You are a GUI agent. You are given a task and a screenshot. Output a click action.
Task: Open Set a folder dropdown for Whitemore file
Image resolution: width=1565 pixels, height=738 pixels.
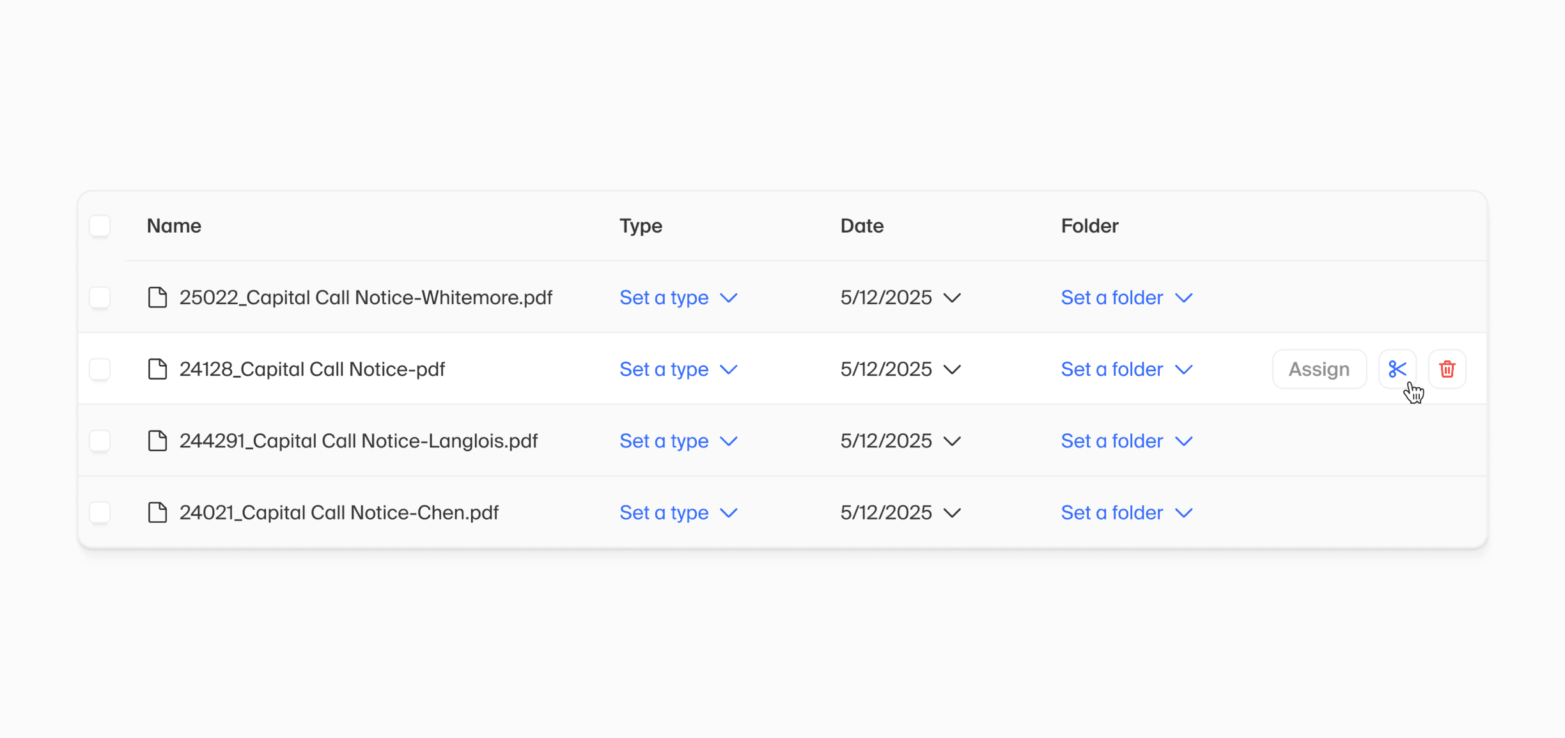tap(1126, 298)
